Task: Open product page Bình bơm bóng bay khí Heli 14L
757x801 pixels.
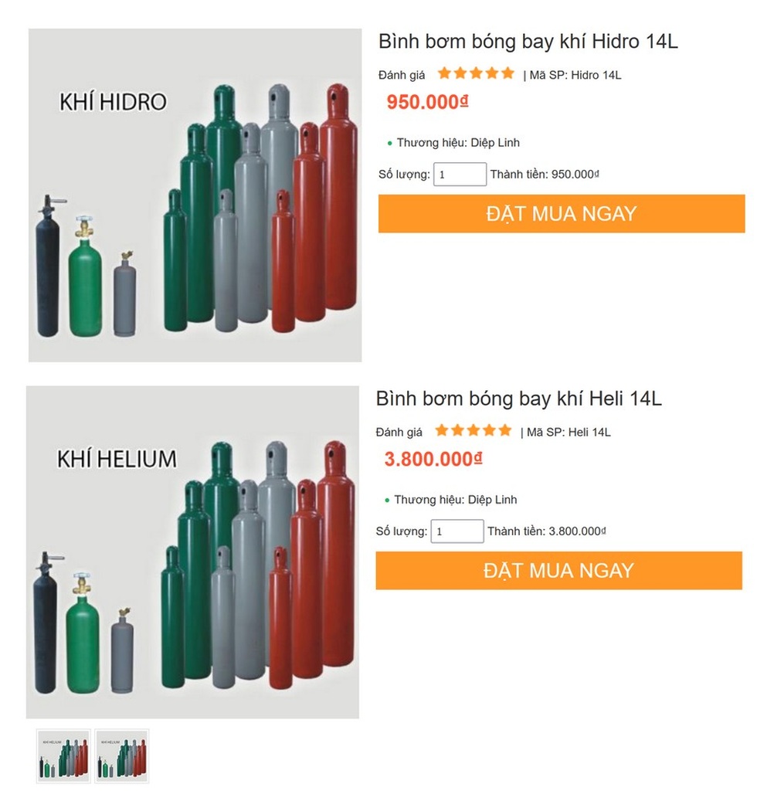Action: [518, 399]
